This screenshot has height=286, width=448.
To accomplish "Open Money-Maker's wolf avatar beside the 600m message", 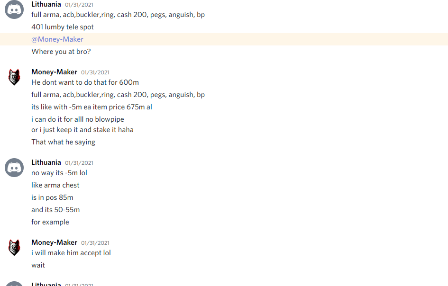I will click(14, 77).
